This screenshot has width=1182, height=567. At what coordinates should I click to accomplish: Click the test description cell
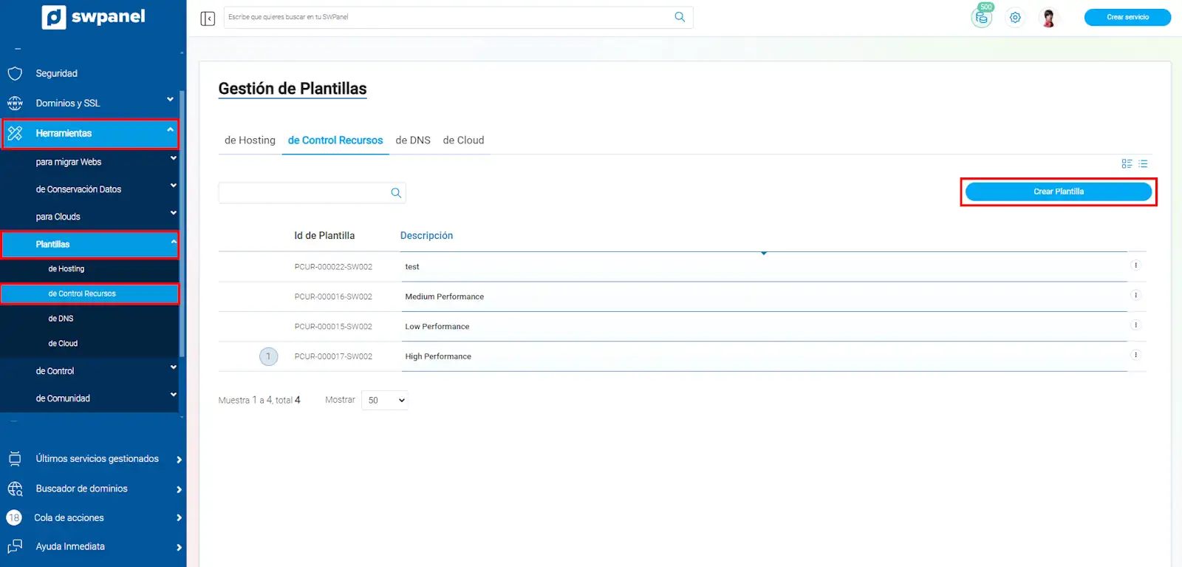(412, 267)
